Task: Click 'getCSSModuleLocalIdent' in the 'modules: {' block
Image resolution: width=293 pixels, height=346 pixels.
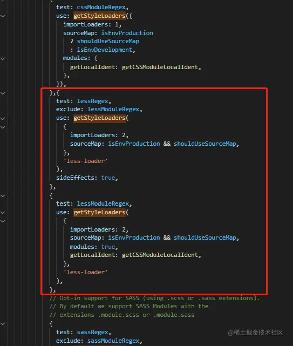Action: 160,67
